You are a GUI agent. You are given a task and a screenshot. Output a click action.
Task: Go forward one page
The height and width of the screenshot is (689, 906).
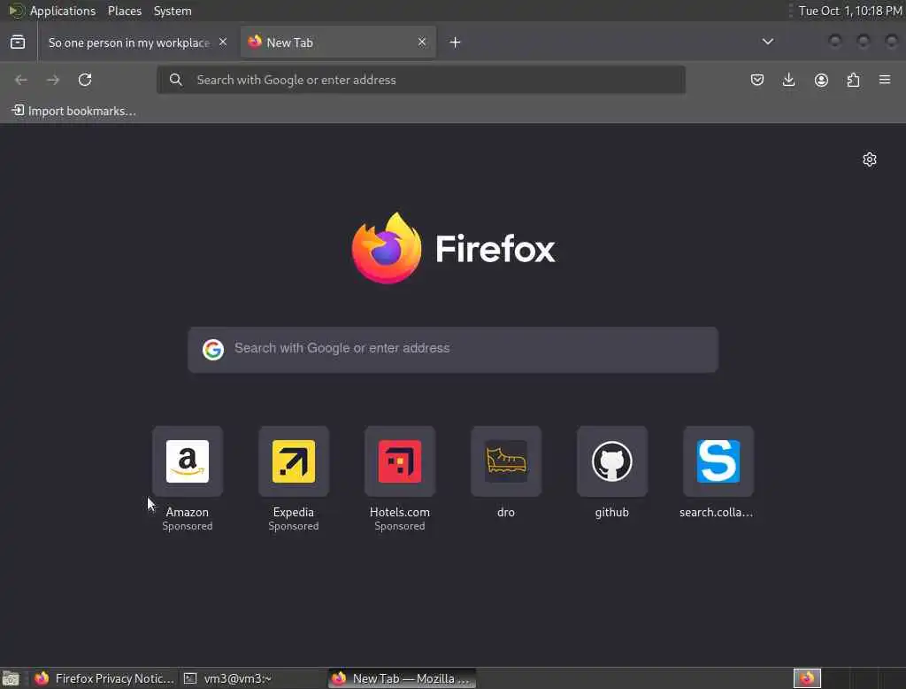[53, 80]
